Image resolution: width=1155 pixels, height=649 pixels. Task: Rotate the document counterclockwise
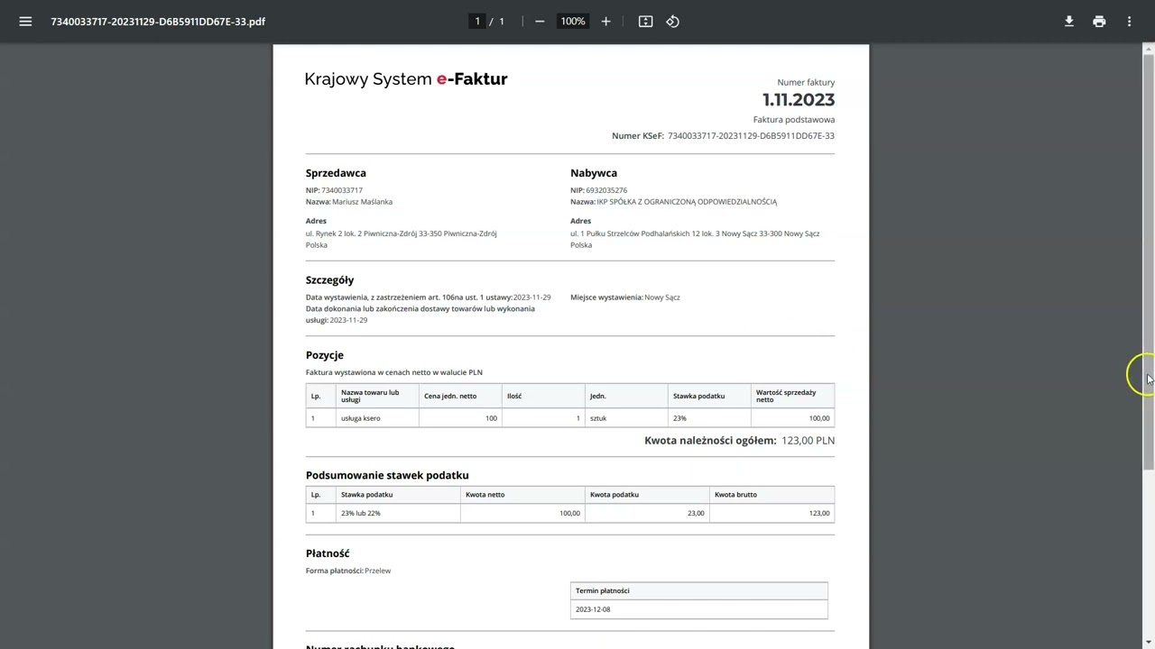click(x=672, y=22)
